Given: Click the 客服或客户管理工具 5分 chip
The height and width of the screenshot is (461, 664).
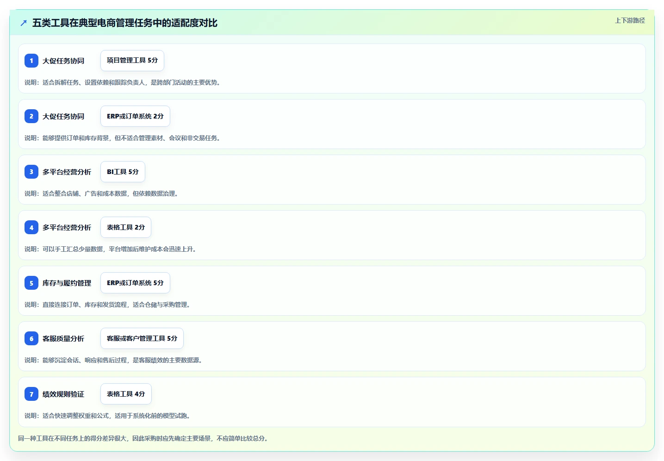Looking at the screenshot, I should tap(142, 338).
